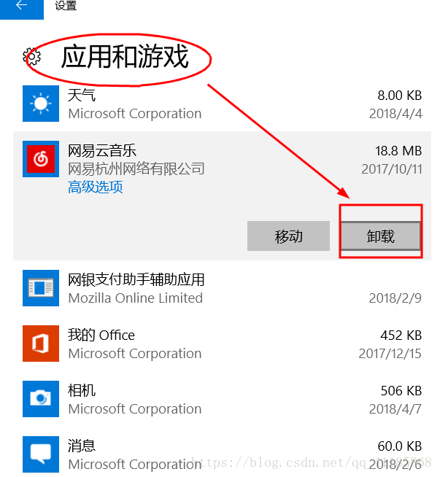Click the 452 KB Office size label
This screenshot has width=440, height=477.
(x=401, y=336)
